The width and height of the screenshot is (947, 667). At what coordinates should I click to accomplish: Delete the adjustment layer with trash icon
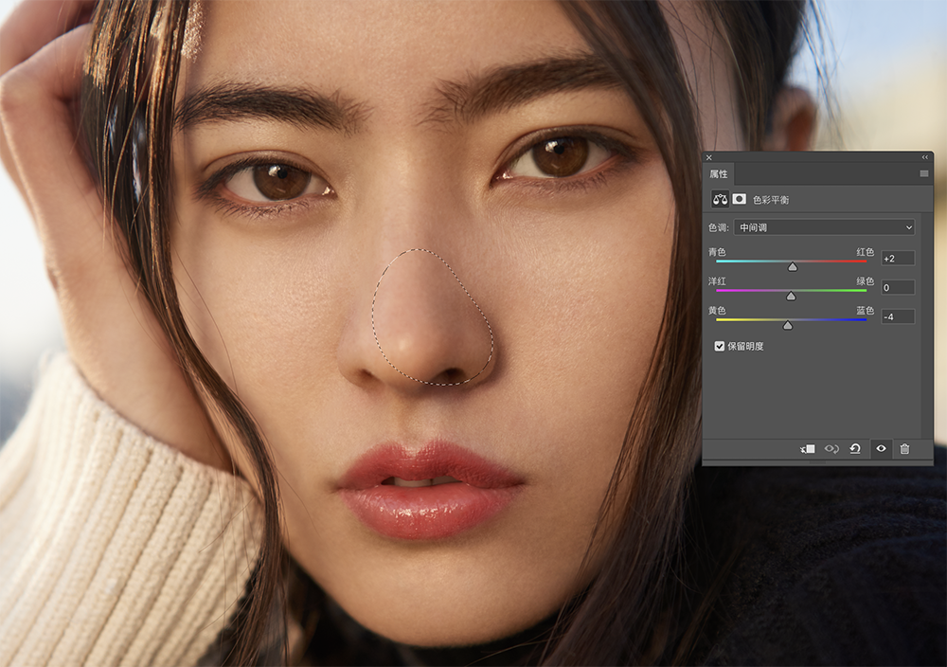click(x=904, y=449)
